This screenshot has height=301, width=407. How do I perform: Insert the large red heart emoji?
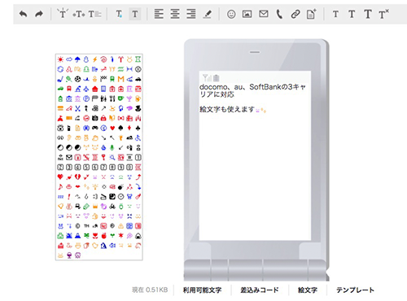coord(60,177)
